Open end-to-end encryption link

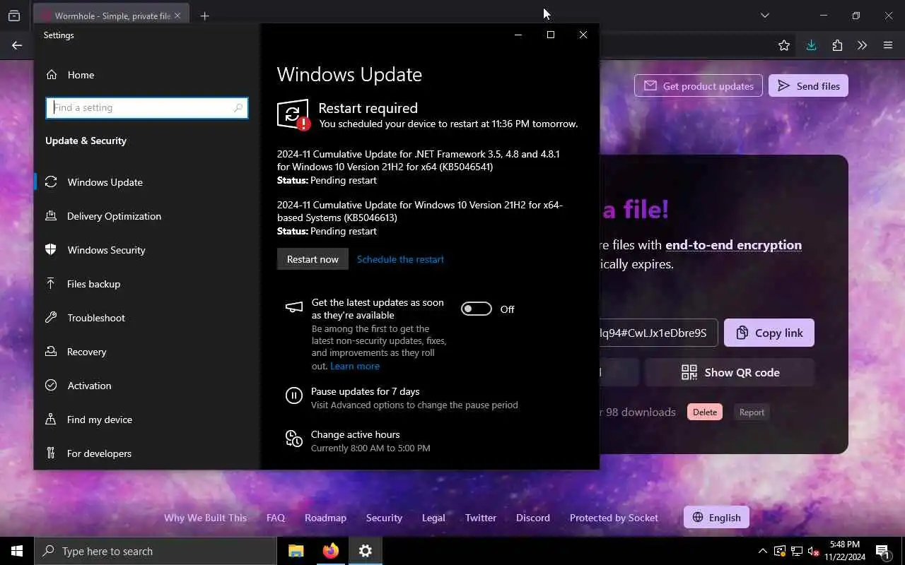click(733, 245)
